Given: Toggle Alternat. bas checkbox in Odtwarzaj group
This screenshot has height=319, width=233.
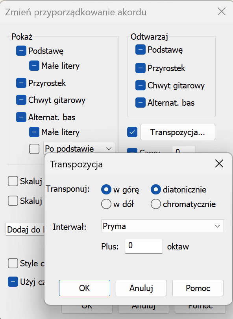Looking at the screenshot, I should pyautogui.click(x=141, y=103).
